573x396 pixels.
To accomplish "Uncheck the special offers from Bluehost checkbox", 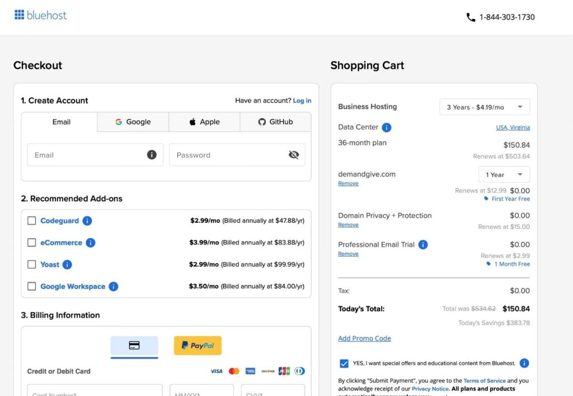I will [344, 363].
